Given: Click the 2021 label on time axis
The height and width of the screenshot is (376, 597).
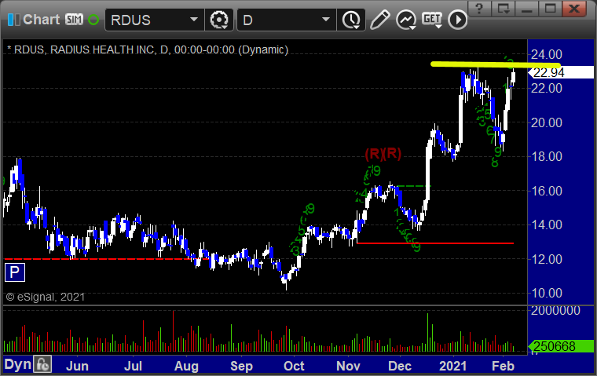Looking at the screenshot, I should point(452,366).
